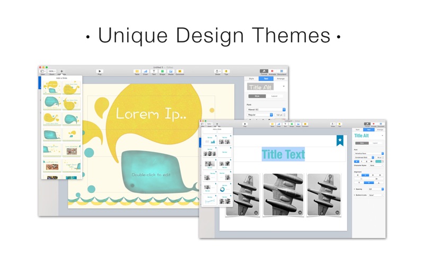Expand Title Alt paragraph style in whale-theme window
The height and width of the screenshot is (265, 424).
[284, 86]
